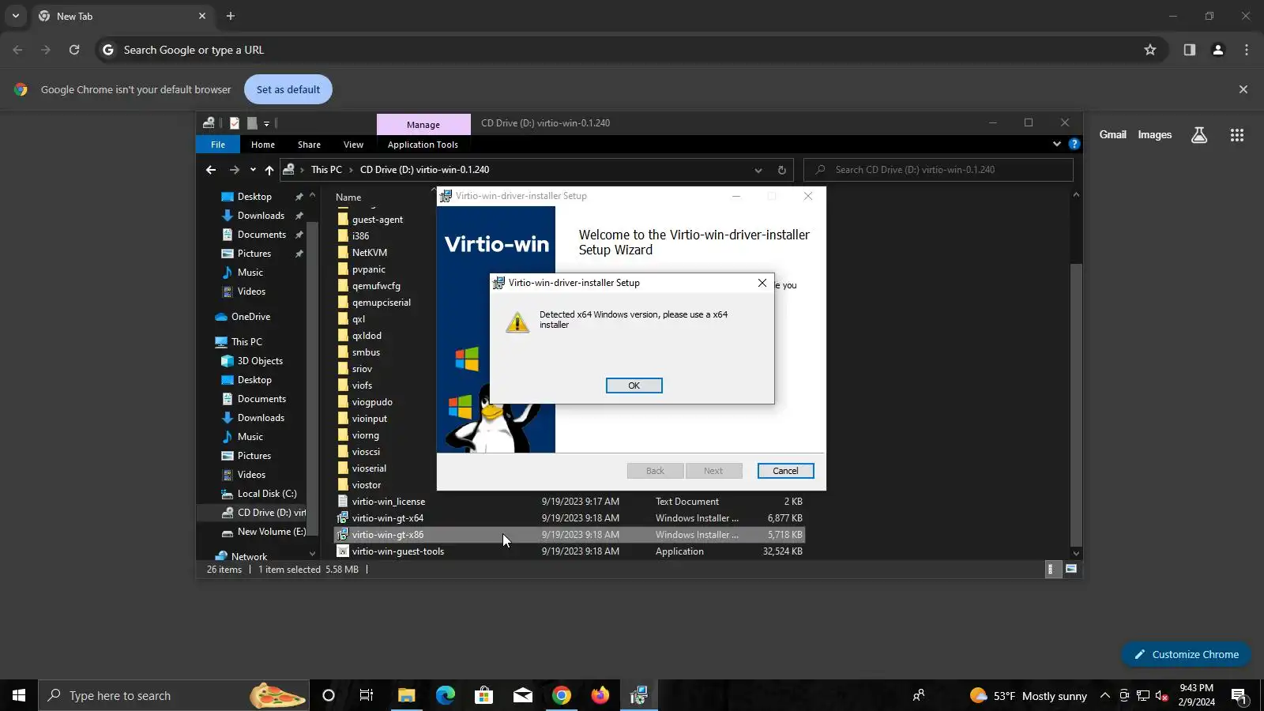Select Local Disk (C:) in navigation pane

point(266,494)
